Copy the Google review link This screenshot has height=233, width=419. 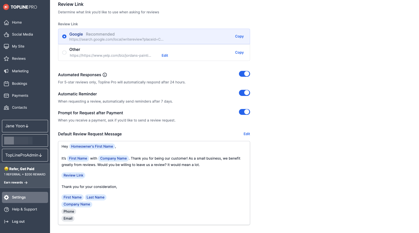tap(239, 36)
